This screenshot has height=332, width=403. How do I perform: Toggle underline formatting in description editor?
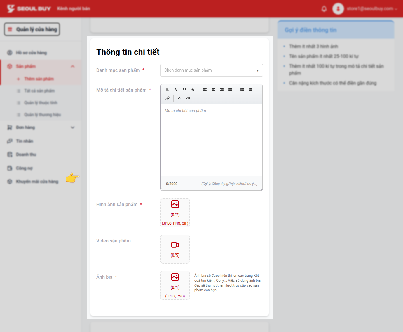[184, 90]
